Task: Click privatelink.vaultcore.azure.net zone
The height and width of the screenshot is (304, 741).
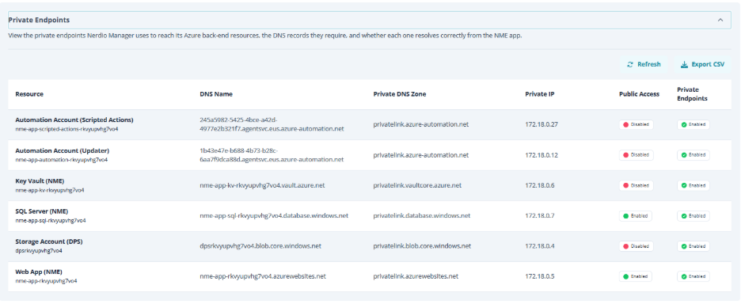Action: [x=416, y=185]
